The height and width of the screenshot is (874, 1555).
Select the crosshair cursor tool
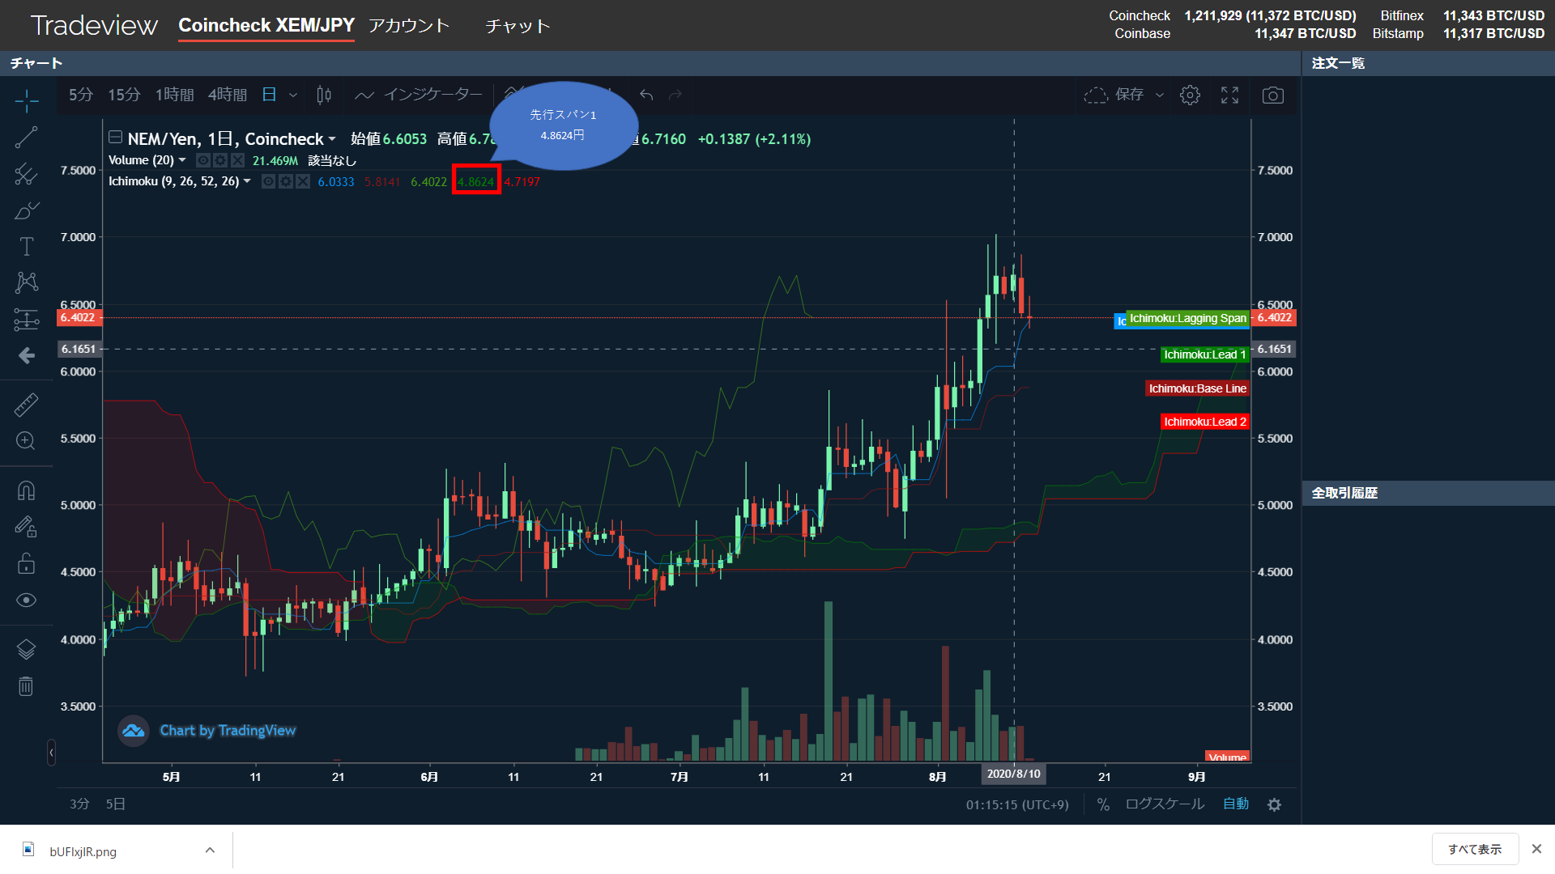pos(26,101)
